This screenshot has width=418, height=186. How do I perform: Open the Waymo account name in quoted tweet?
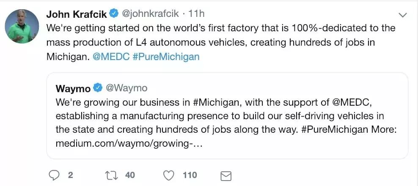pos(73,88)
